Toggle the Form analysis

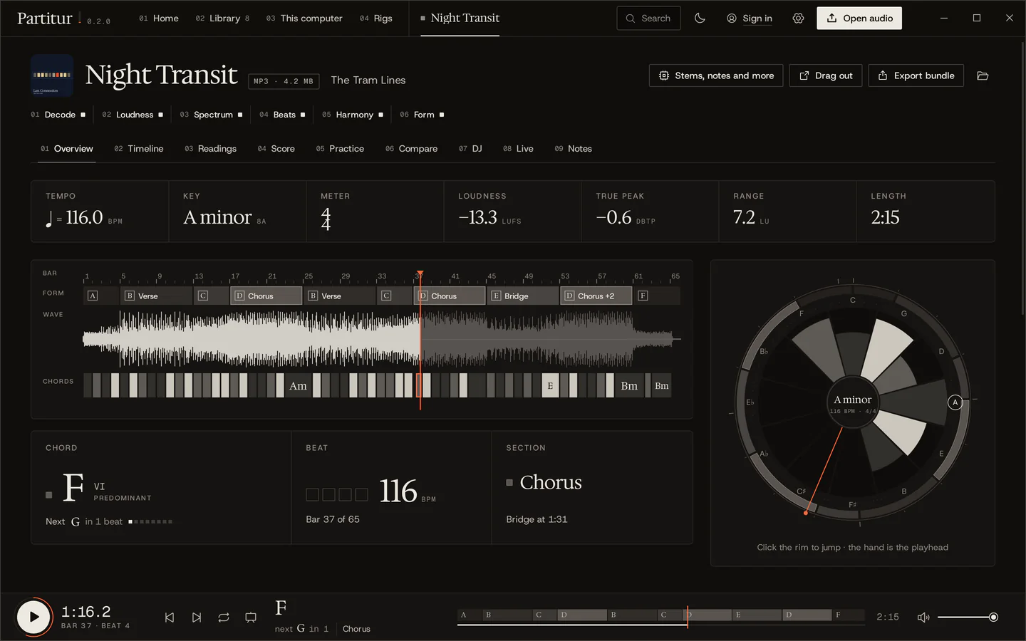click(422, 115)
